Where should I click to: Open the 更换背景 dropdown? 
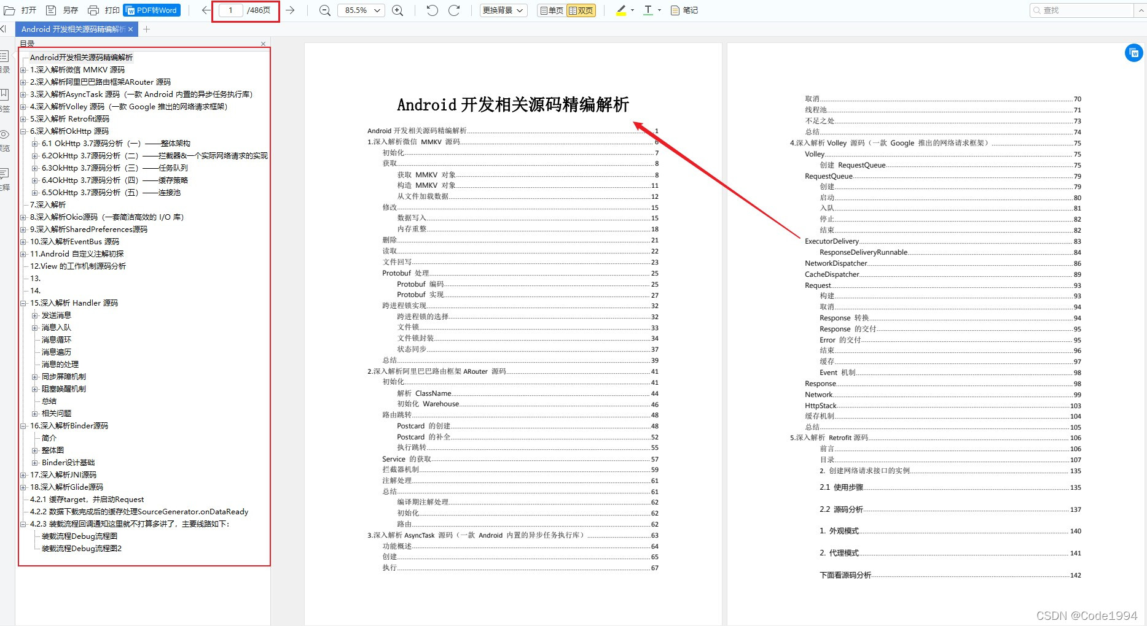(x=503, y=10)
